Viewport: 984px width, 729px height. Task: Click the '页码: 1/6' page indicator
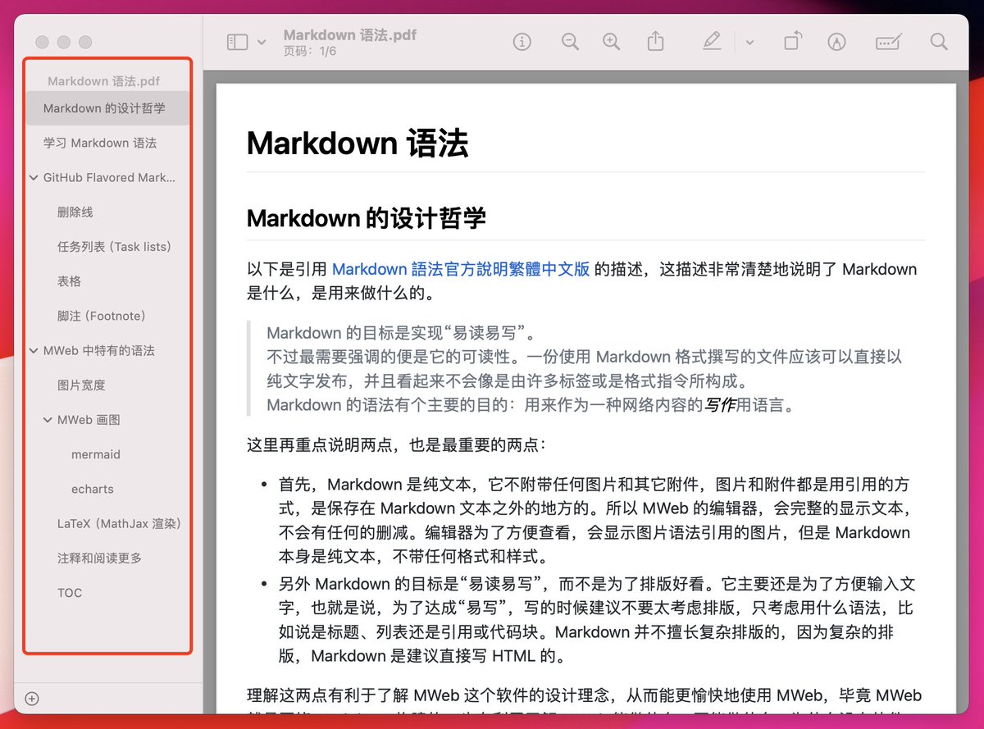point(310,52)
